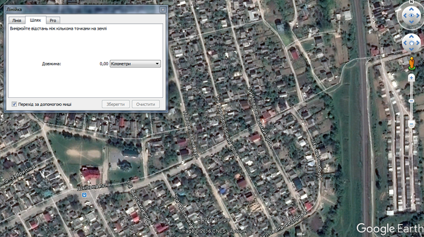Click the Зберегти button
This screenshot has width=424, height=237.
pos(116,104)
